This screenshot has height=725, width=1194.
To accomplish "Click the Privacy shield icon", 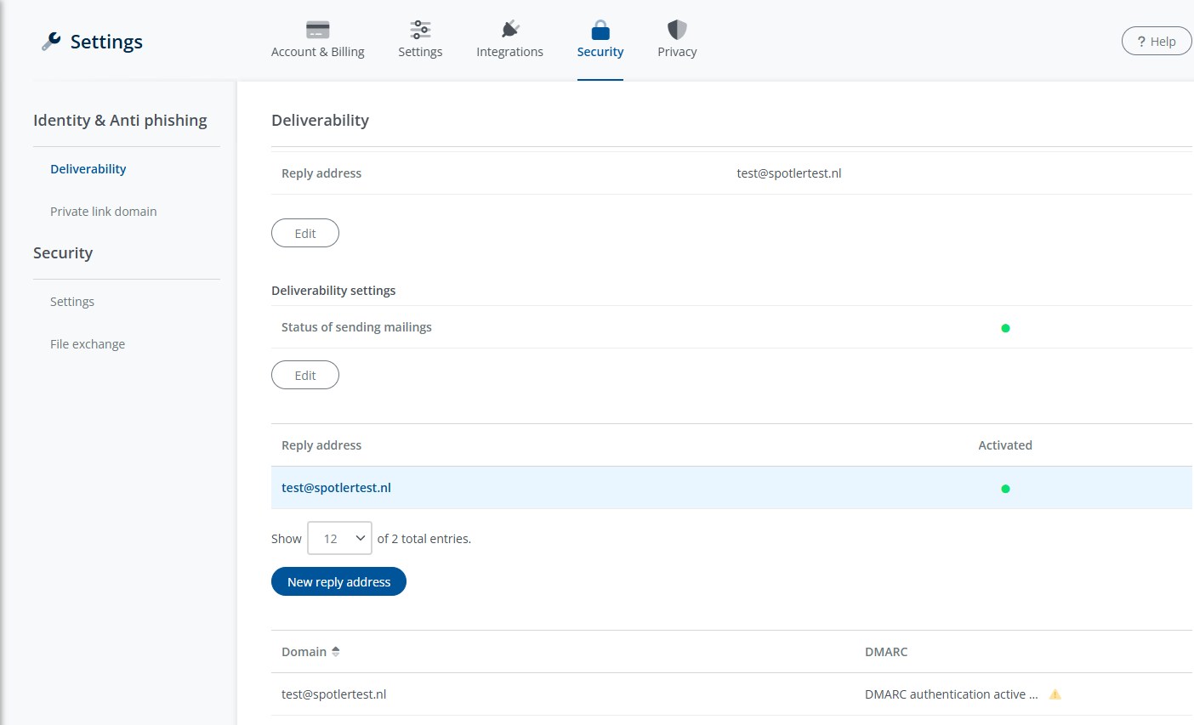I will (677, 30).
